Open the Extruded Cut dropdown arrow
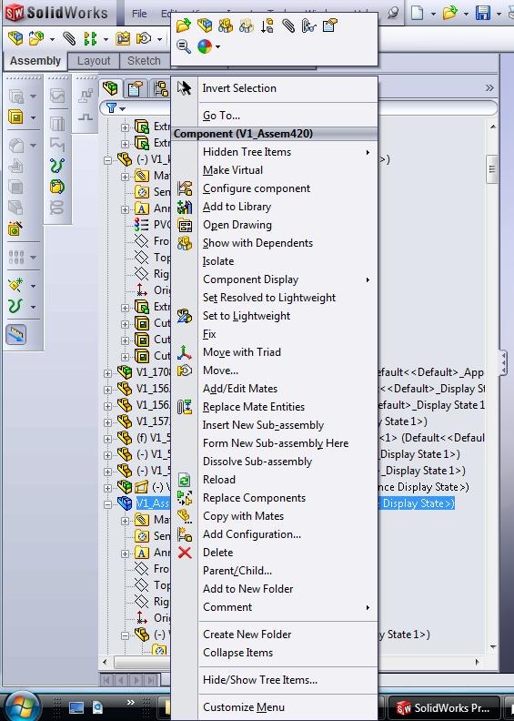The height and width of the screenshot is (721, 514). pyautogui.click(x=33, y=117)
